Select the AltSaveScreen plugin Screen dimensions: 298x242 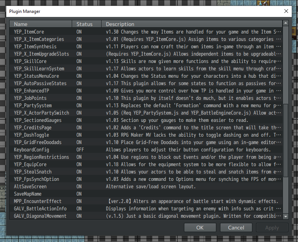[x=146, y=186]
